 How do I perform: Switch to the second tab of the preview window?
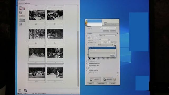pyautogui.click(x=27, y=3)
